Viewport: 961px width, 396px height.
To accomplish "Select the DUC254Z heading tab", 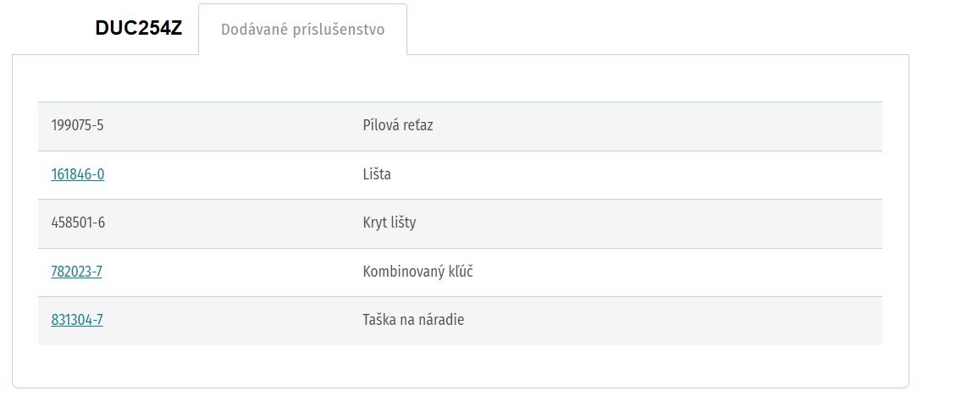I will [139, 28].
